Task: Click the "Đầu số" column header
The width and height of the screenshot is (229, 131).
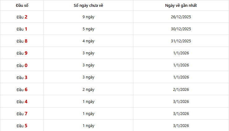Action: (22, 5)
